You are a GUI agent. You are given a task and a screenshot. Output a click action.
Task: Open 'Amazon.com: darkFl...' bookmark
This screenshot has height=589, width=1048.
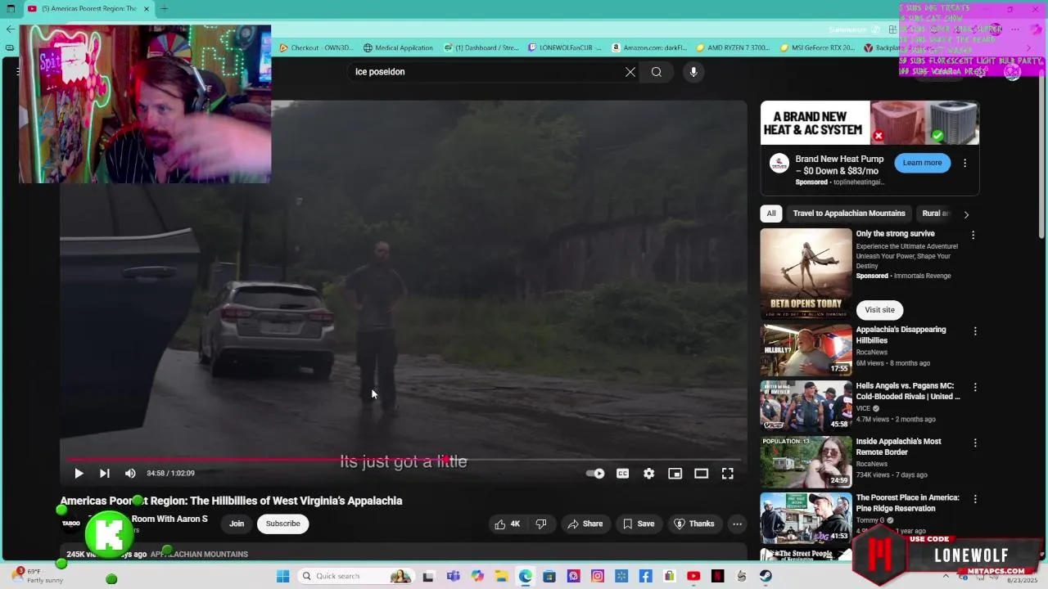click(x=649, y=47)
